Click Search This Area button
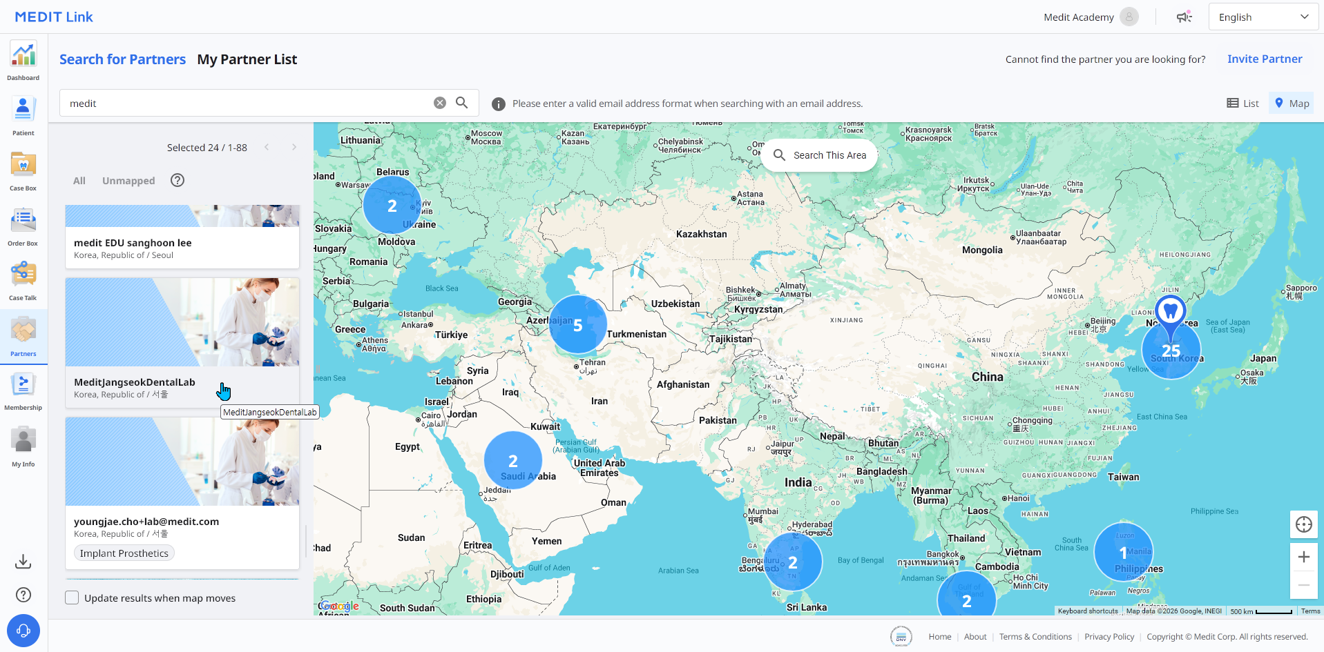The height and width of the screenshot is (652, 1324). coord(819,155)
